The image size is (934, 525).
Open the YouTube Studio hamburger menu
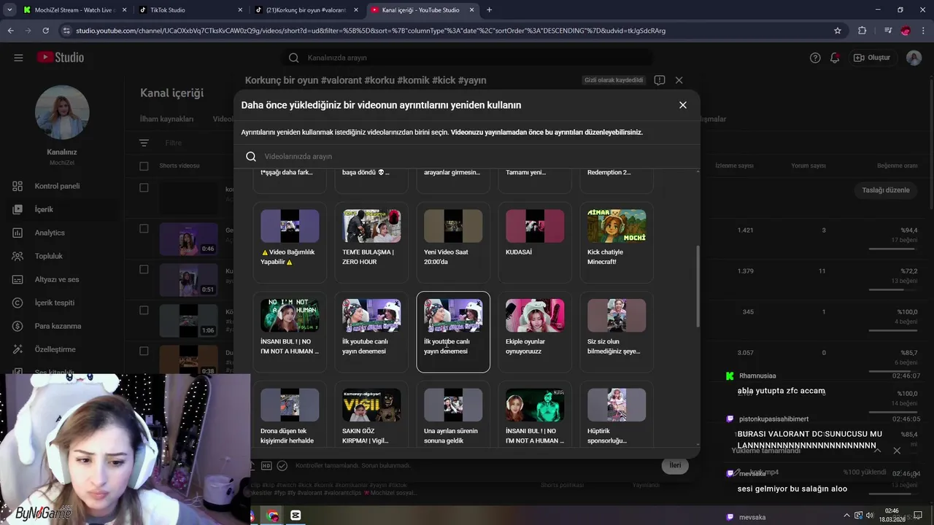coord(18,58)
